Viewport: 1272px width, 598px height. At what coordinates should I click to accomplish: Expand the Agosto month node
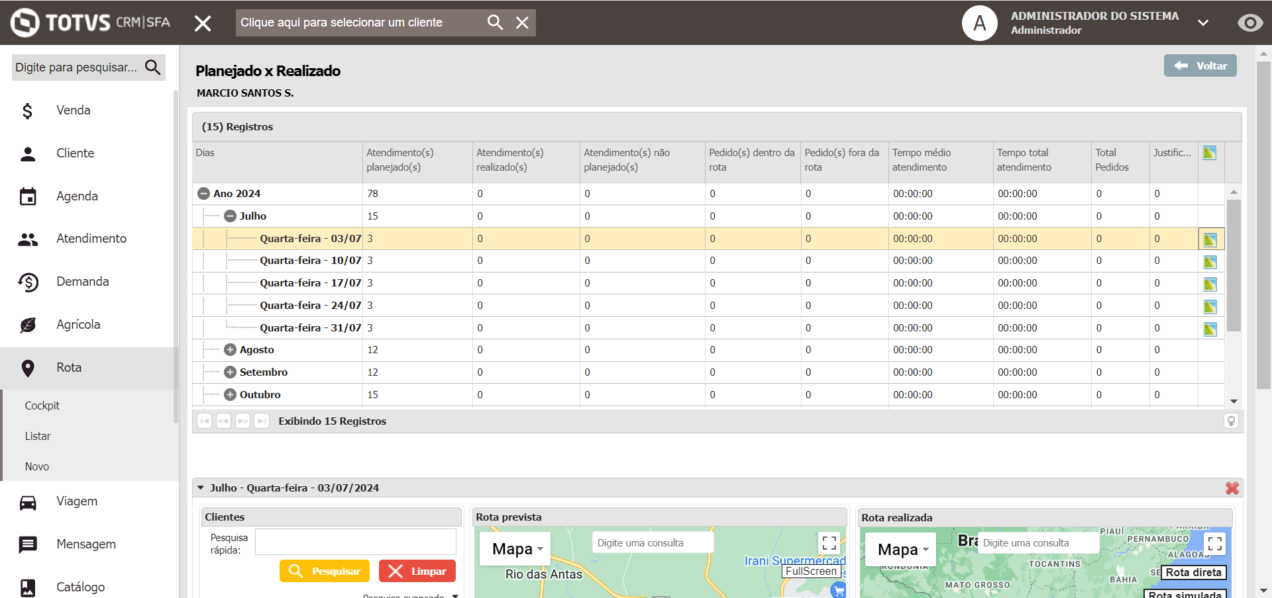tap(230, 350)
